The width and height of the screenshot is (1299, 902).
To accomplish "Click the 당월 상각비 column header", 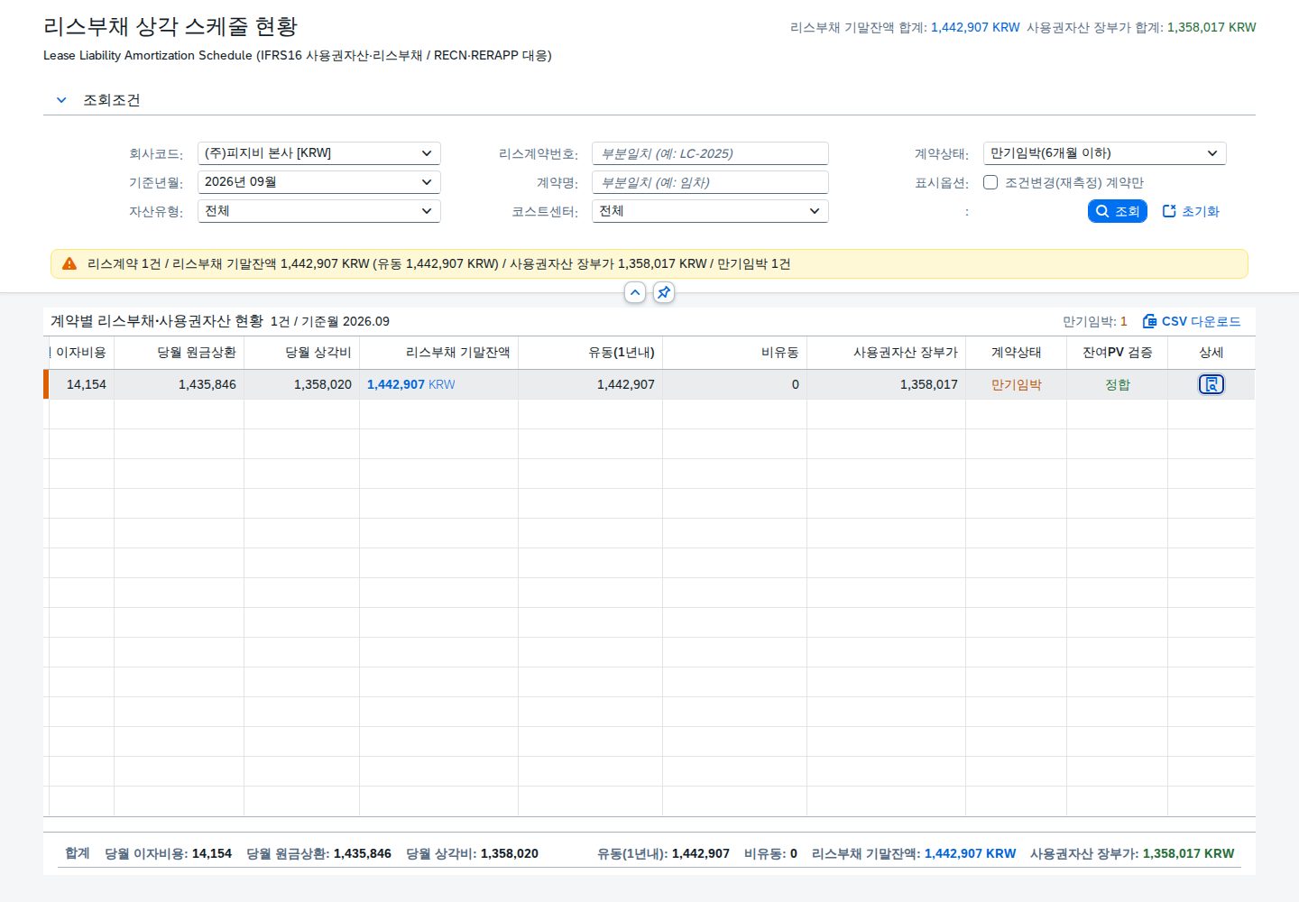I will click(302, 353).
